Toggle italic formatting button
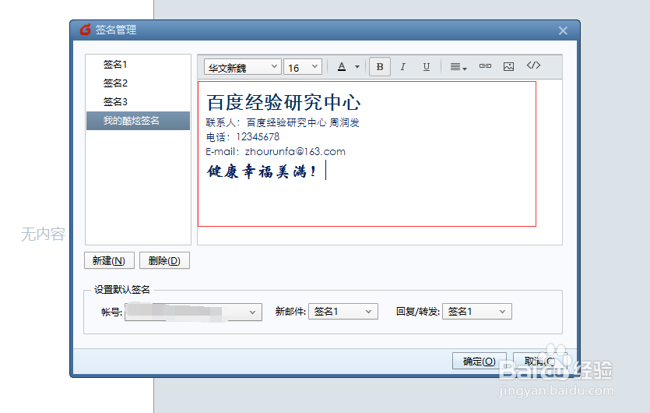Image resolution: width=650 pixels, height=413 pixels. coord(402,67)
